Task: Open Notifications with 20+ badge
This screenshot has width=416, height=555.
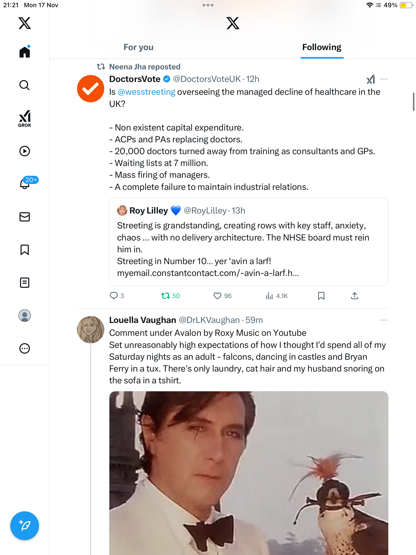Action: (25, 183)
